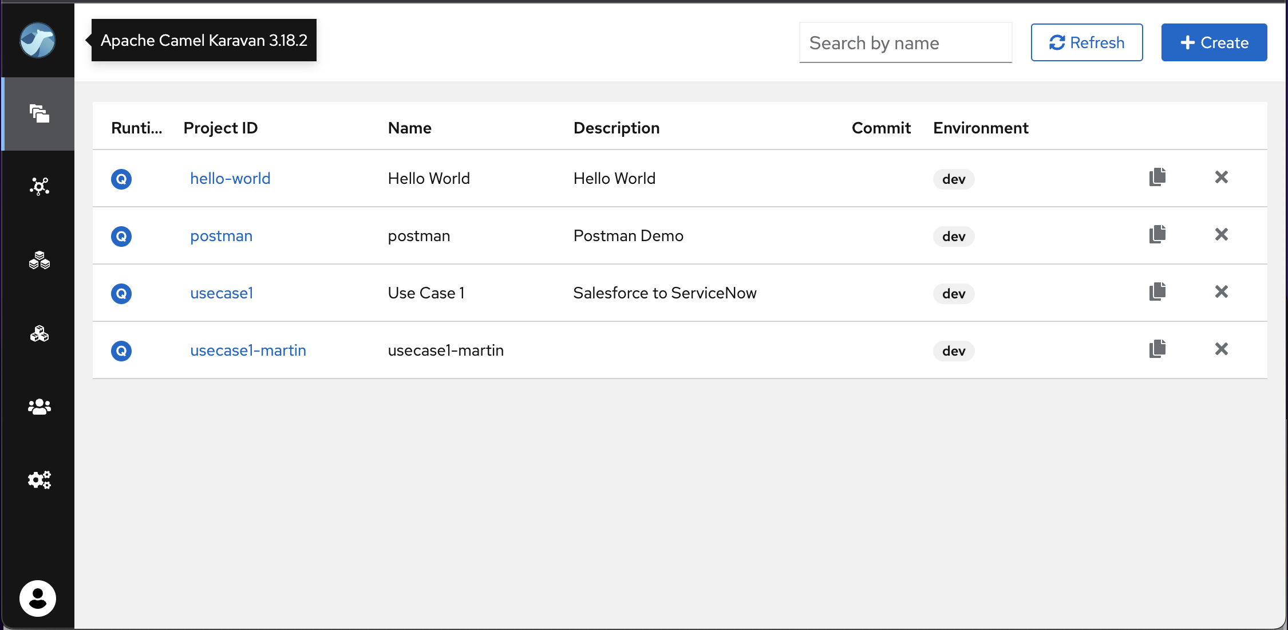The width and height of the screenshot is (1288, 630).
Task: Click the Quarkus runtime icon for postman
Action: pyautogui.click(x=121, y=236)
